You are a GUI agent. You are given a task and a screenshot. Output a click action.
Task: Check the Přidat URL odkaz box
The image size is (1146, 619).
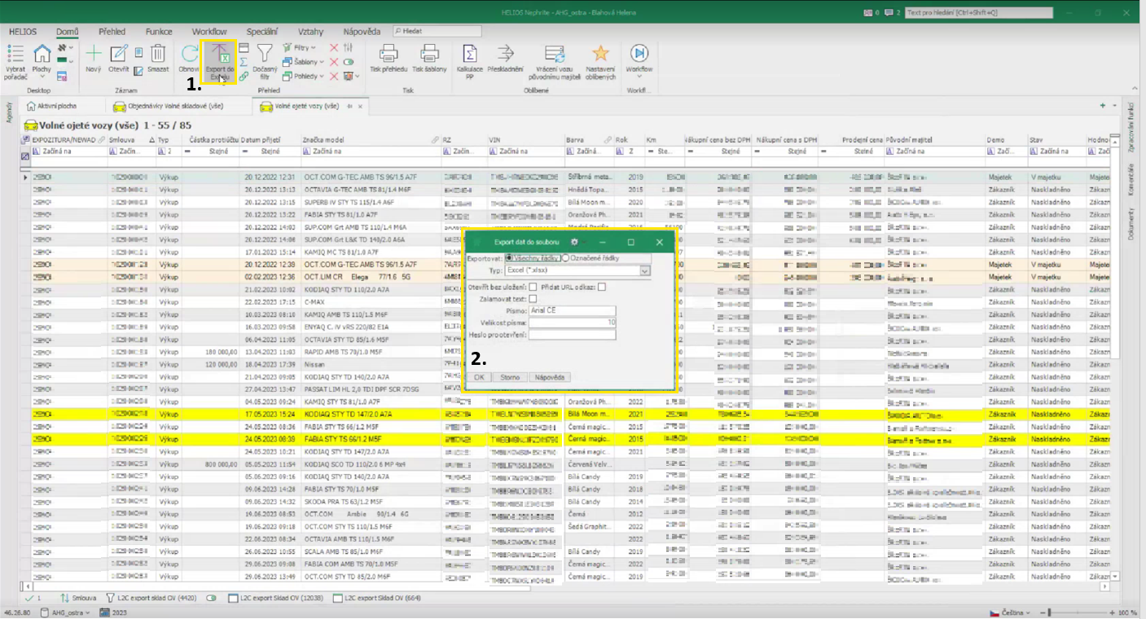tap(601, 287)
